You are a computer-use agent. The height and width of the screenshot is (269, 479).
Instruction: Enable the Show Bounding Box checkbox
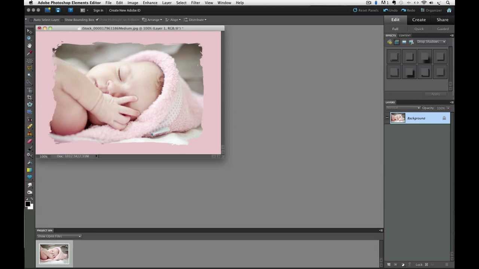tap(62, 20)
